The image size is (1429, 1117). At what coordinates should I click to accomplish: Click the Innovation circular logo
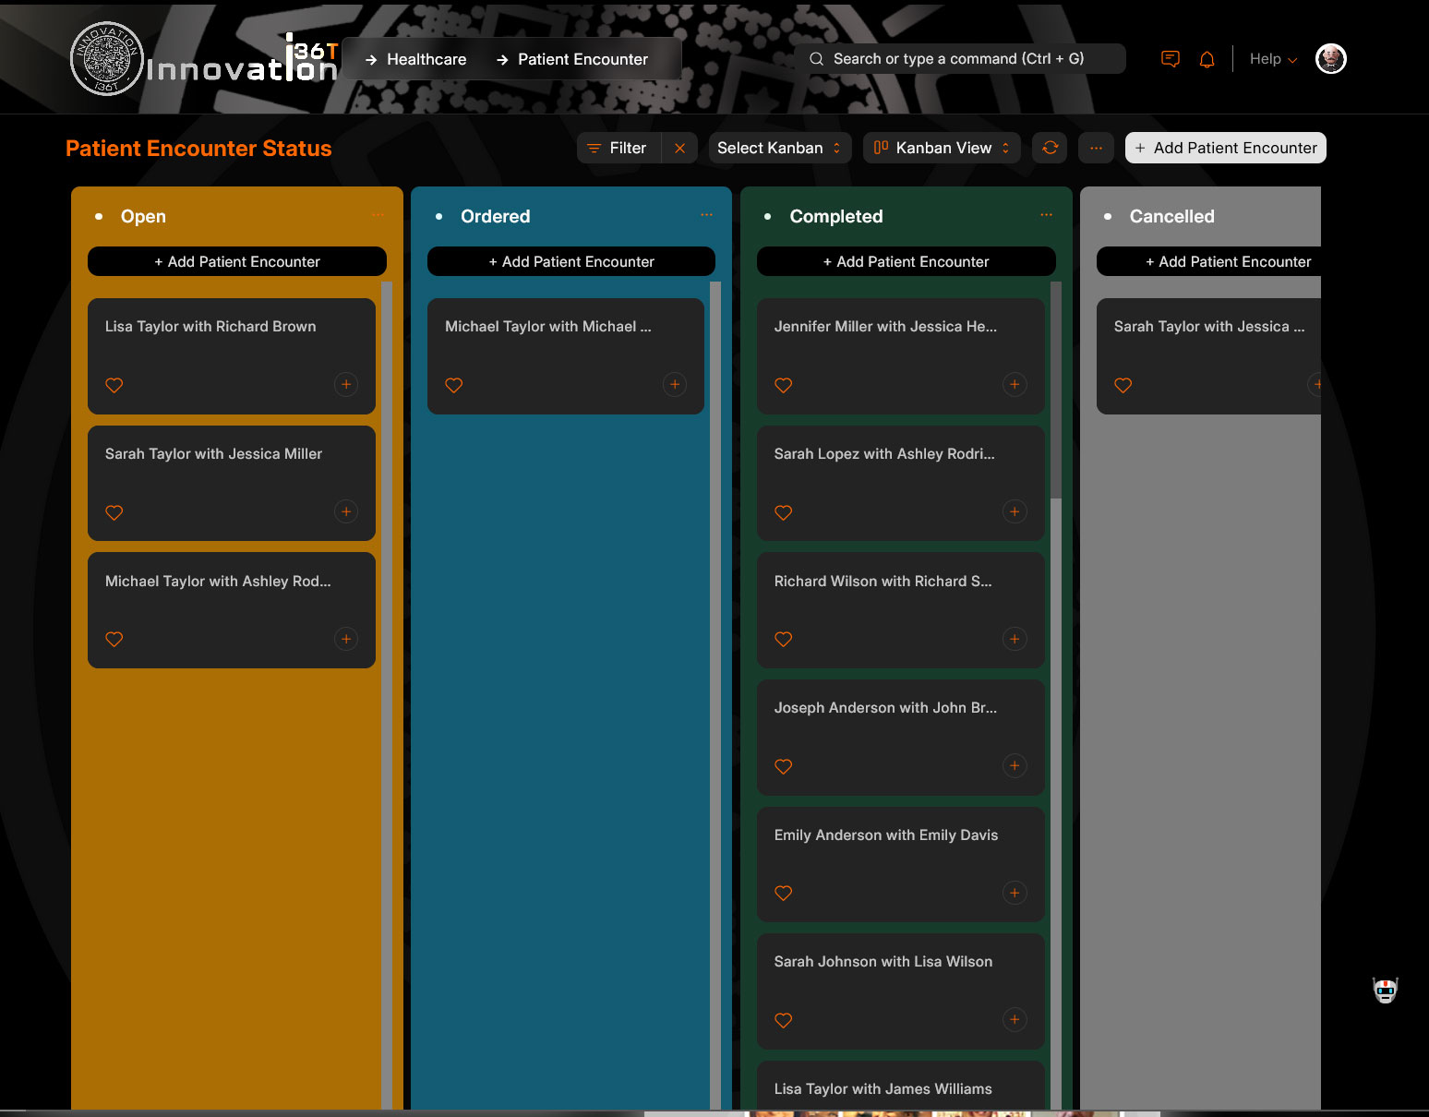[107, 59]
